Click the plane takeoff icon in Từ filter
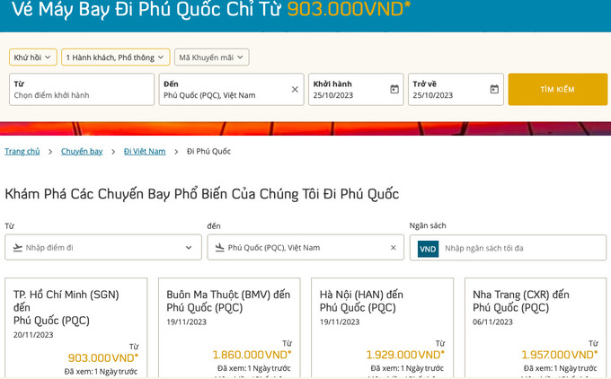The height and width of the screenshot is (379, 611). [x=18, y=247]
